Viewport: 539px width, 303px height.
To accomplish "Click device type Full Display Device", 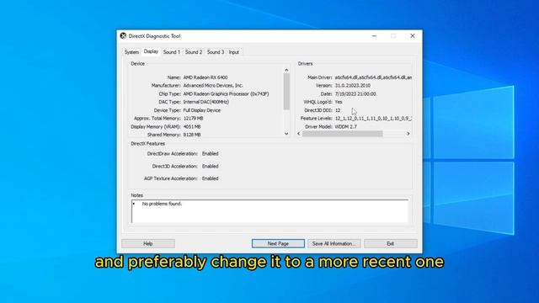I will point(202,110).
